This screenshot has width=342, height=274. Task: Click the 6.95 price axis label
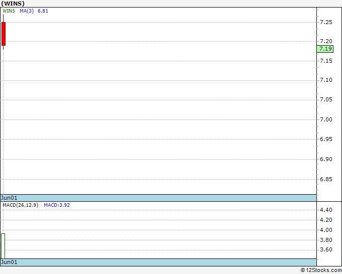click(326, 139)
